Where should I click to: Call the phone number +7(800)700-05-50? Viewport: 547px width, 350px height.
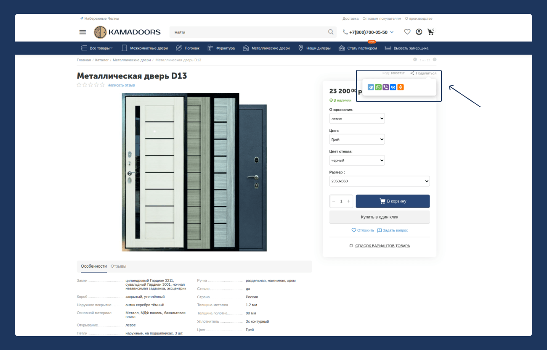(x=368, y=32)
